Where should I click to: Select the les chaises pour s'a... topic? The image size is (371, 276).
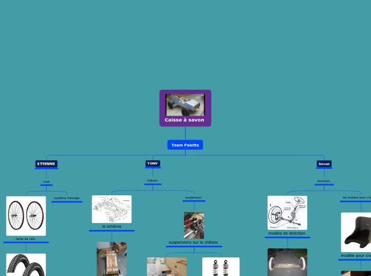(357, 197)
